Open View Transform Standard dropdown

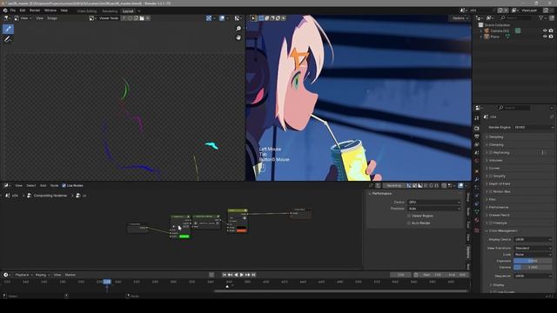533,248
